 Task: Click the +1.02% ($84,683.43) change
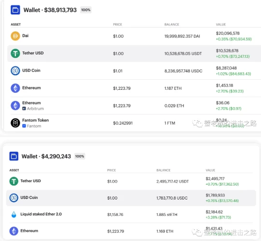click(234, 74)
